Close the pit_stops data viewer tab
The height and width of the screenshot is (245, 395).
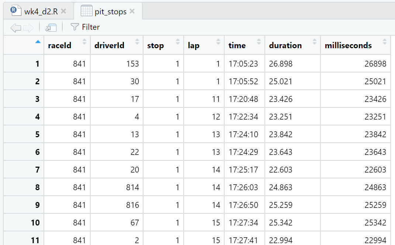click(132, 11)
